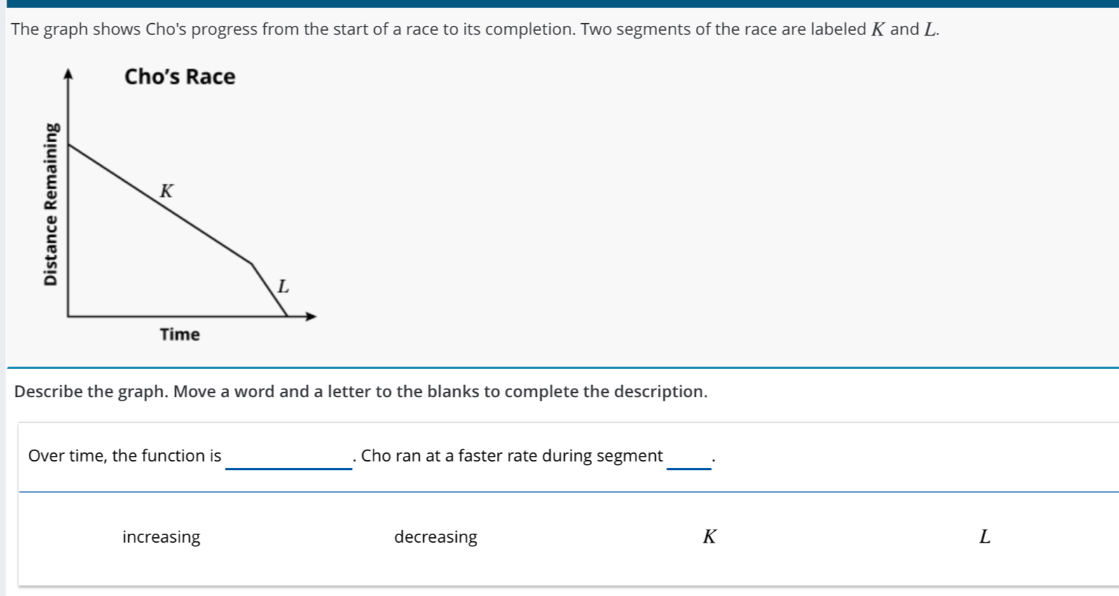
Task: Select the "increasing" word tile
Action: 161,537
